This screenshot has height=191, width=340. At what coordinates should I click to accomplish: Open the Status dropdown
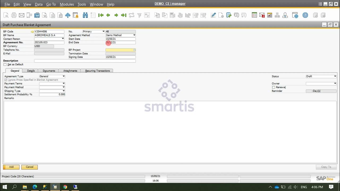335,76
